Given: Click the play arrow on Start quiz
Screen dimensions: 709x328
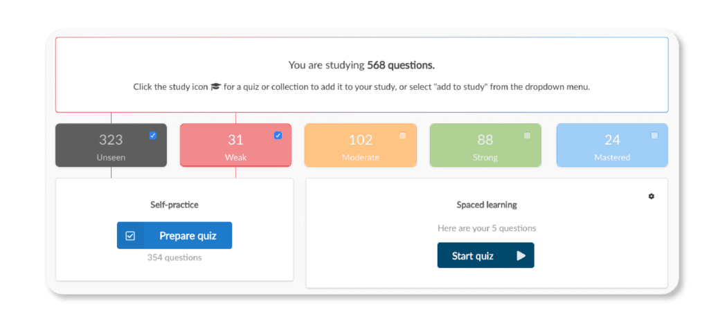Looking at the screenshot, I should click(521, 256).
